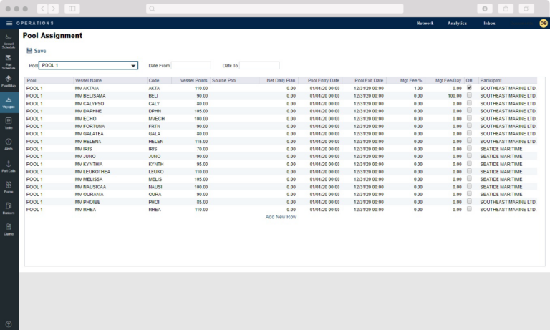Image resolution: width=550 pixels, height=330 pixels.
Task: Open the Network menu in top bar
Action: coord(425,23)
